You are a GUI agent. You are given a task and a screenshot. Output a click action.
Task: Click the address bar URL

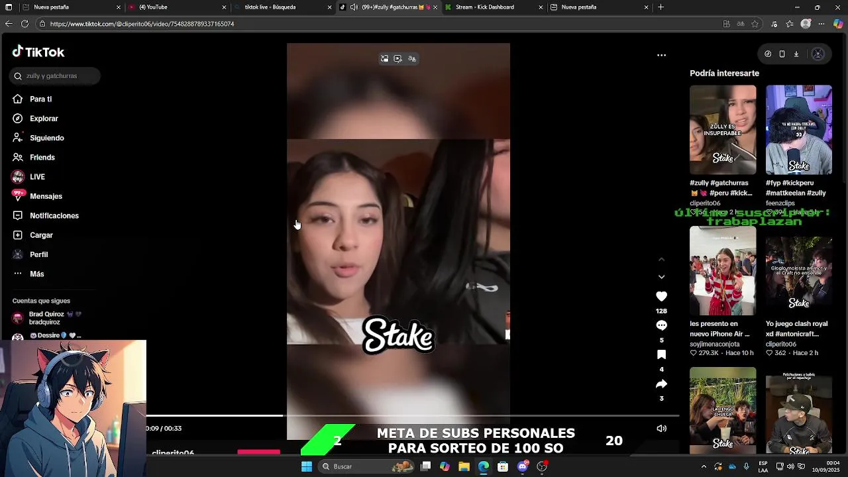(x=142, y=24)
